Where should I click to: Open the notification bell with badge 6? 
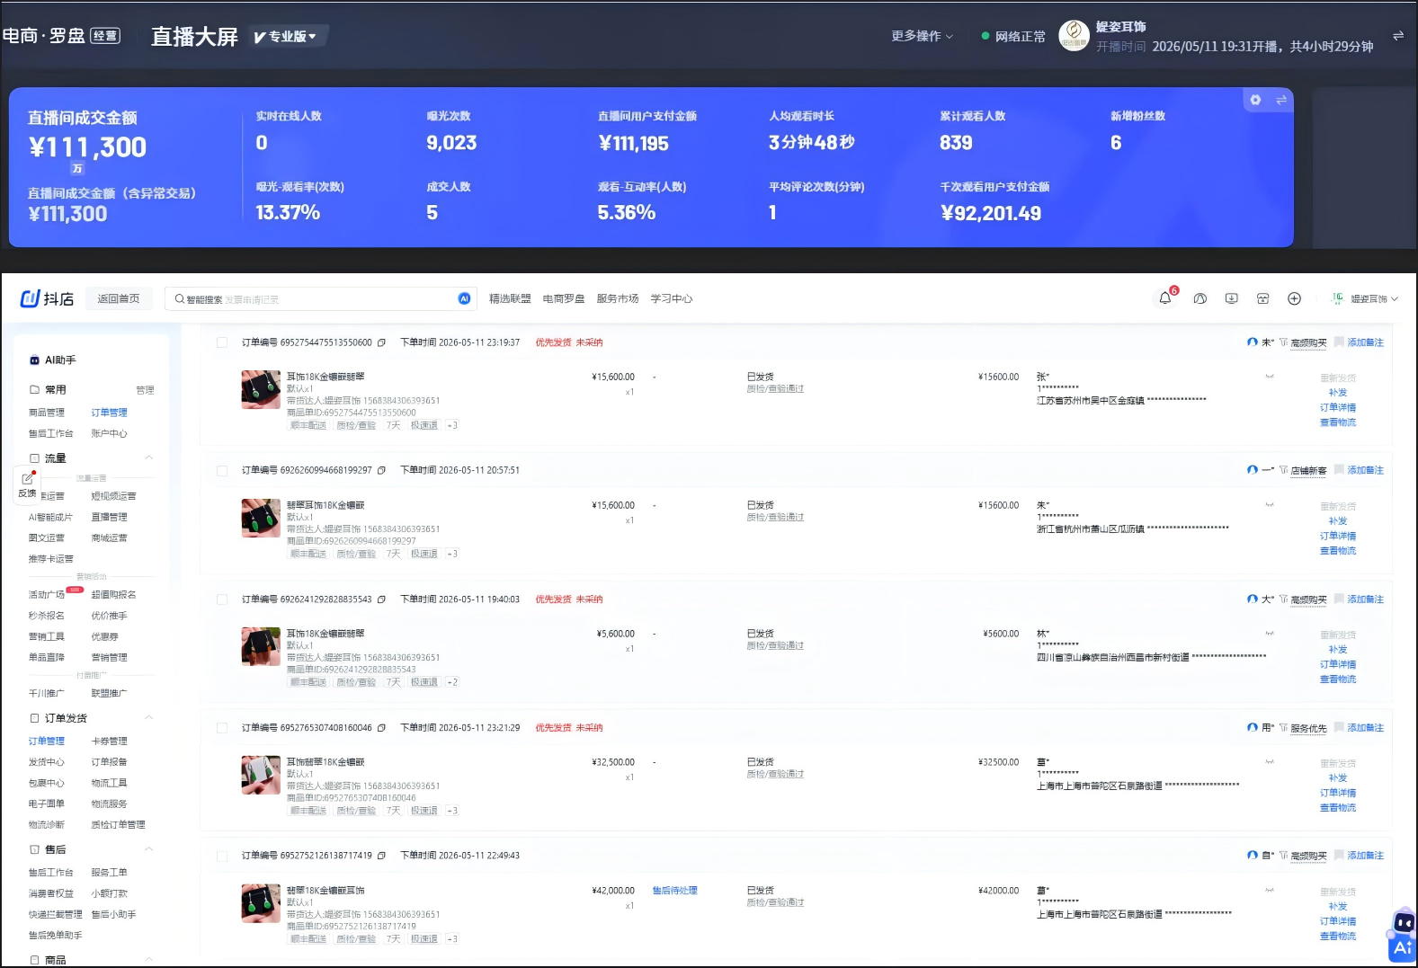tap(1165, 298)
